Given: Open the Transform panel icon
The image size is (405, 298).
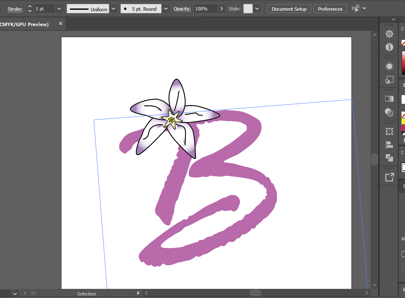Looking at the screenshot, I should coord(390,131).
